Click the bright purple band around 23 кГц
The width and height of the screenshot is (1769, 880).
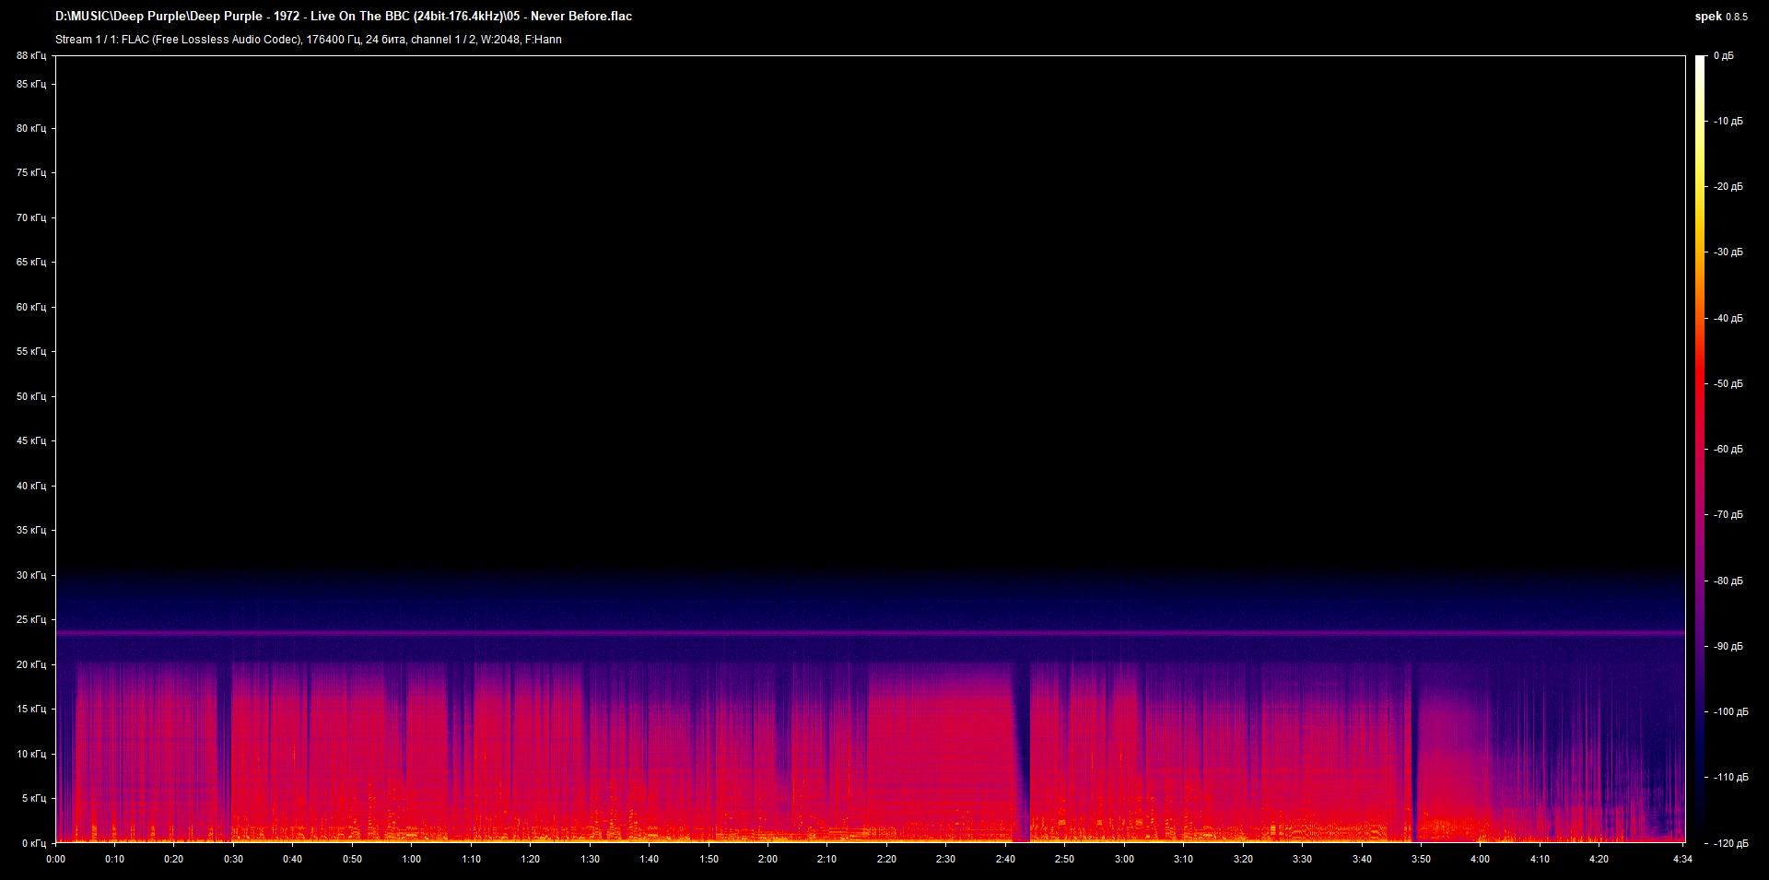829,633
